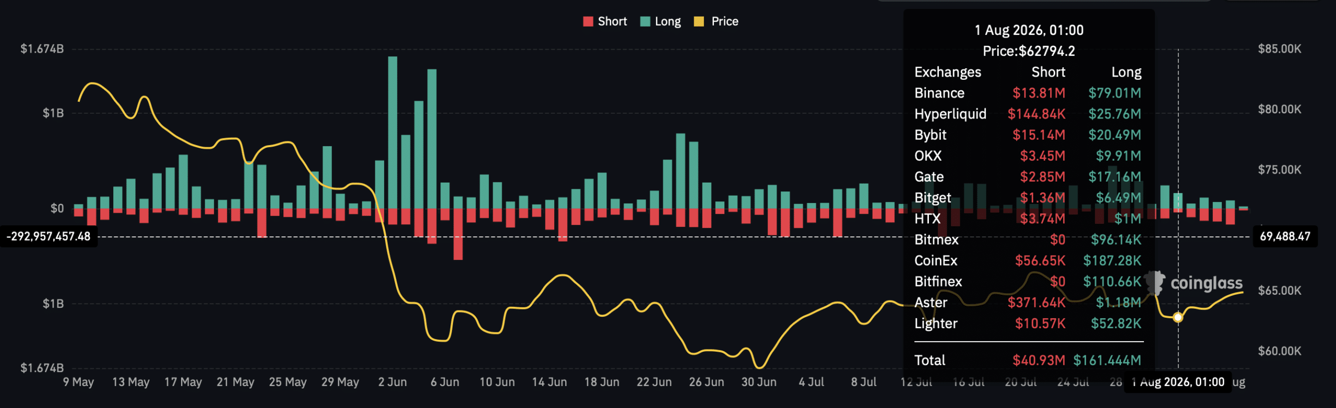
Task: Click the "1 Aug 2026, 01:00" x-axis crosshair label
Action: (x=1178, y=382)
